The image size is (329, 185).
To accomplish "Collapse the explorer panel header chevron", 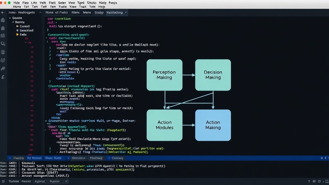I will 40,13.
